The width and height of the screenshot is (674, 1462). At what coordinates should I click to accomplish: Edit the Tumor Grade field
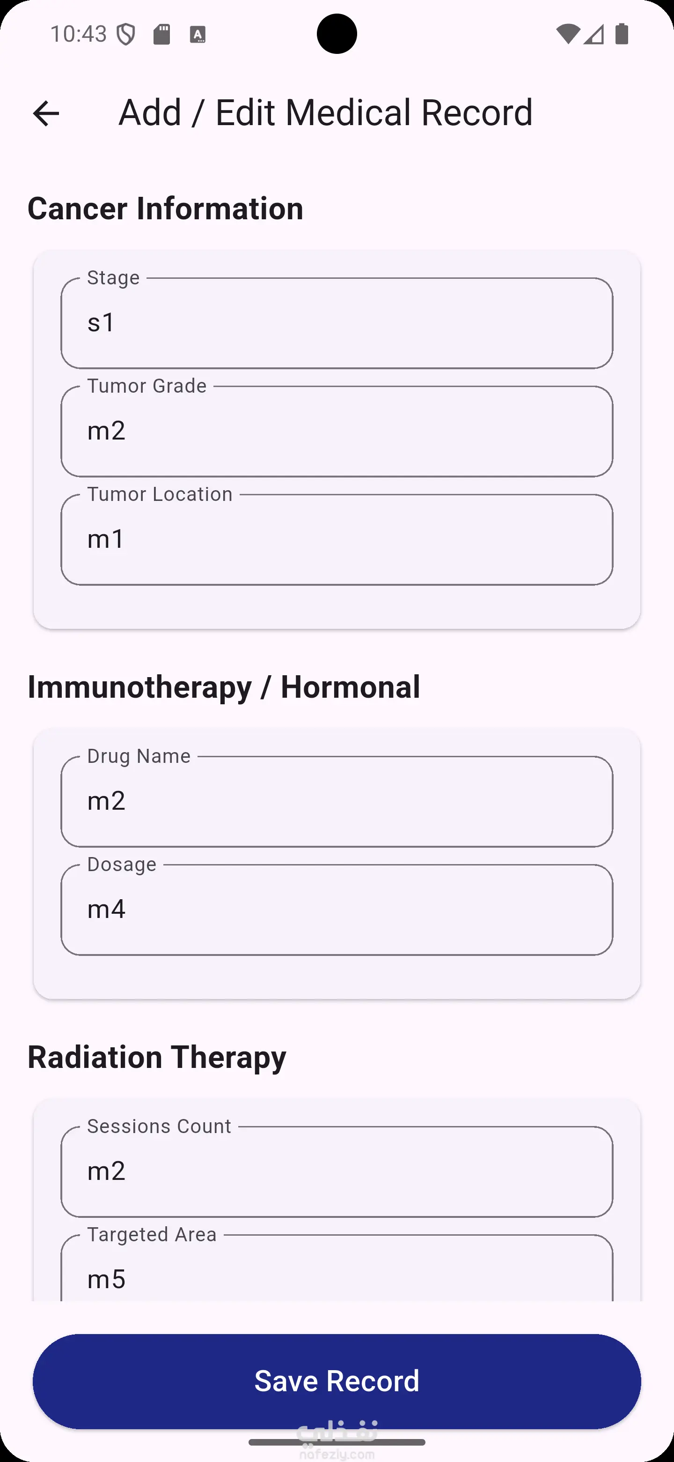337,431
